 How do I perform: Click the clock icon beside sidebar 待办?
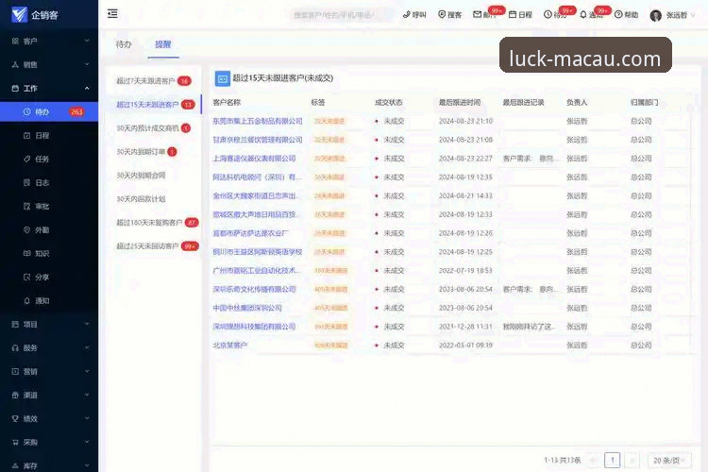(x=26, y=111)
